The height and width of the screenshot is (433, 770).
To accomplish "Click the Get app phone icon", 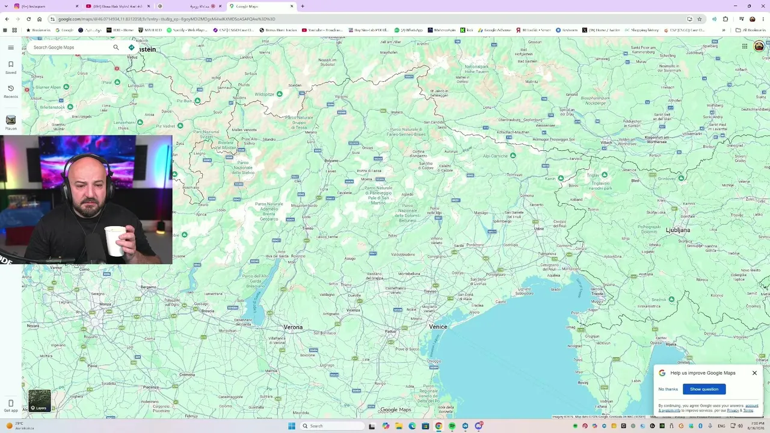I will click(10, 404).
